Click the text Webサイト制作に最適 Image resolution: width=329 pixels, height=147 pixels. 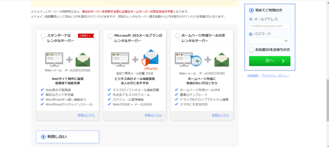pos(67,79)
